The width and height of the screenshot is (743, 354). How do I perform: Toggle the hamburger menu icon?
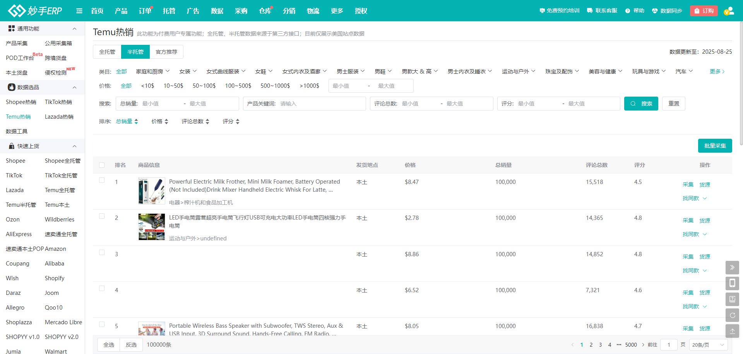[x=79, y=11]
